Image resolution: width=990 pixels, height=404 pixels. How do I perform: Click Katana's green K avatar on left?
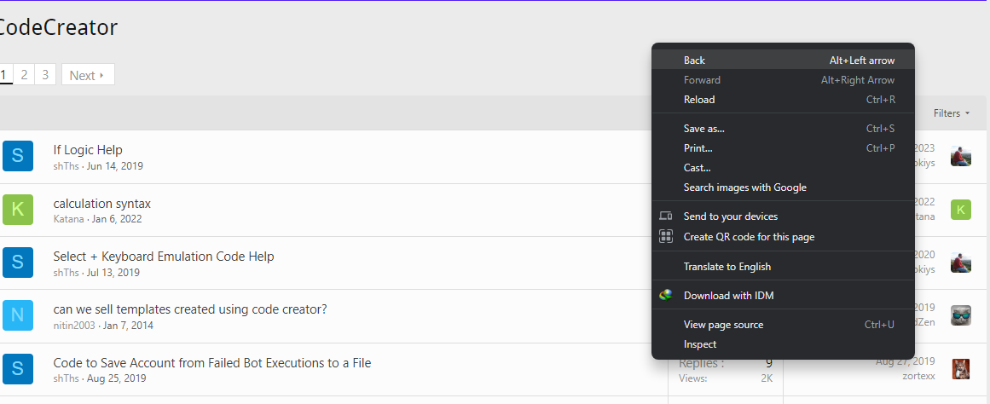(18, 210)
